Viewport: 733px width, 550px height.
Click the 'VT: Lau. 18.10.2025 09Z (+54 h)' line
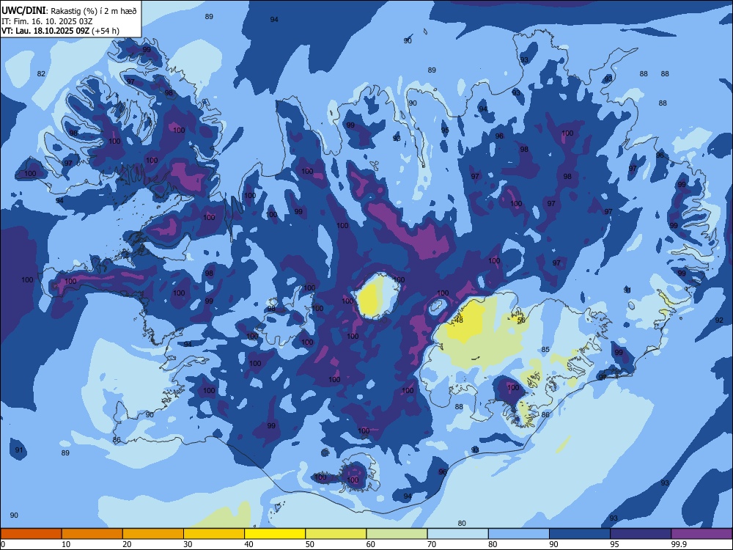60,31
